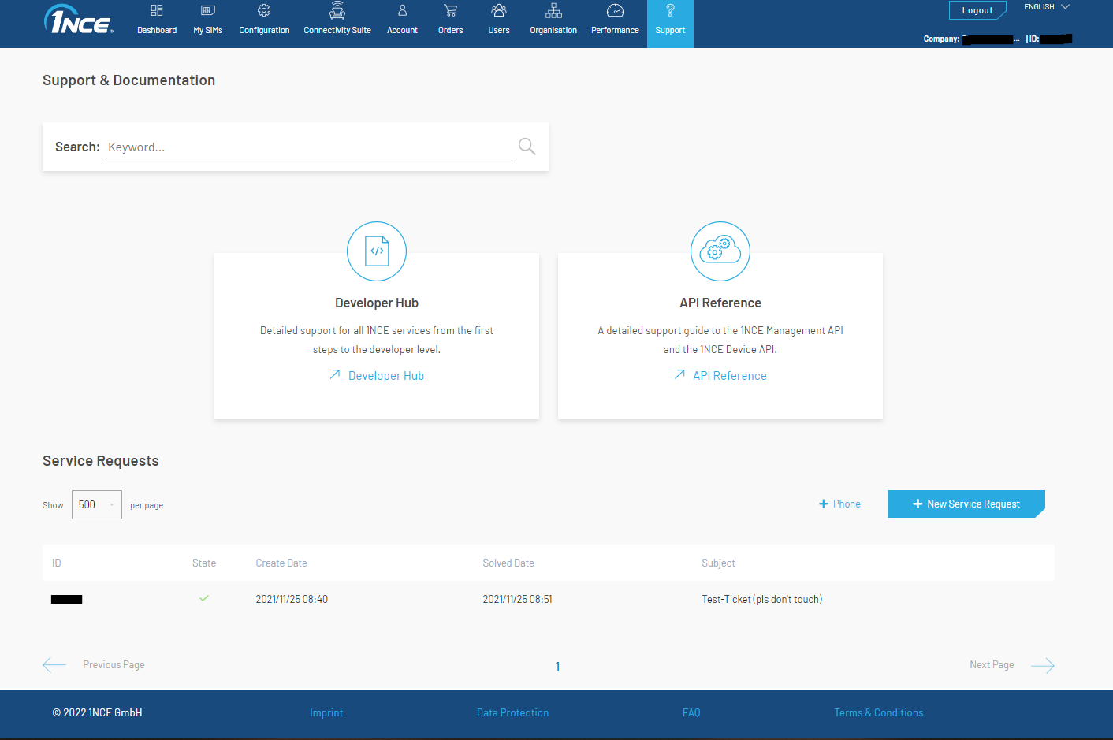Click the Phone support link

pos(840,504)
